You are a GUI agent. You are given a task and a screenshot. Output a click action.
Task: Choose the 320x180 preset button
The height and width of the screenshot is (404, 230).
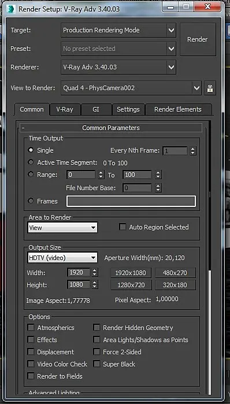point(175,285)
